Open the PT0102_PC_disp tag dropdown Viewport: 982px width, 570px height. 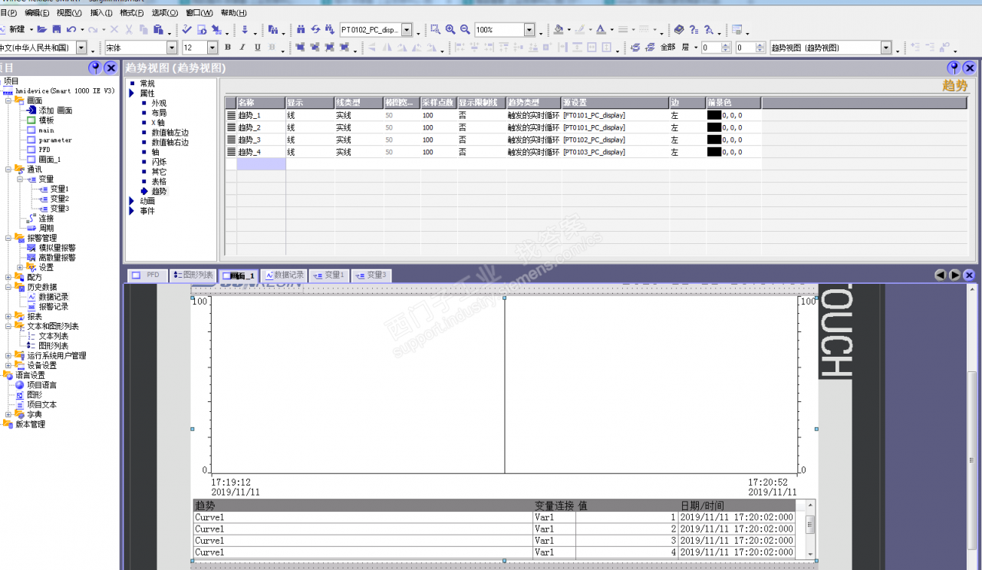[x=407, y=30]
